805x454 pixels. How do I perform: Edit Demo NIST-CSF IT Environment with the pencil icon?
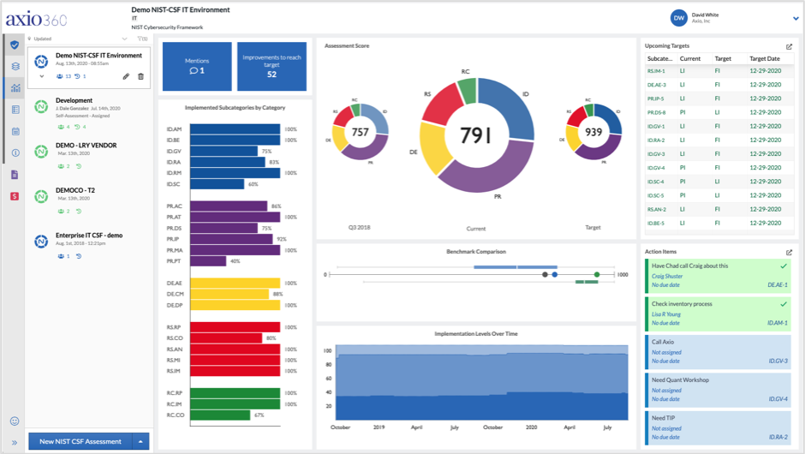click(x=126, y=76)
